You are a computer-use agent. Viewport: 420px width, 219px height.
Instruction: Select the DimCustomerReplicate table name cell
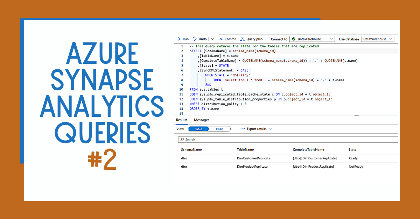click(x=253, y=158)
